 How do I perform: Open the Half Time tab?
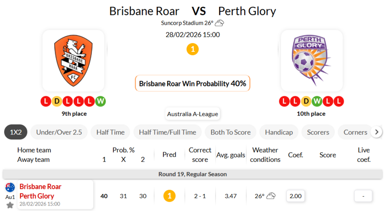[x=110, y=132]
